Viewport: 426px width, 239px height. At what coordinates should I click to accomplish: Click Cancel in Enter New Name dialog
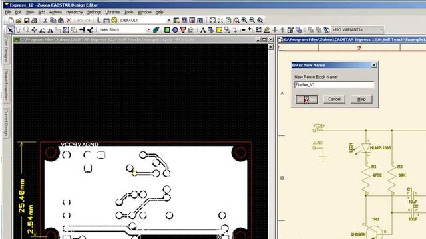334,99
